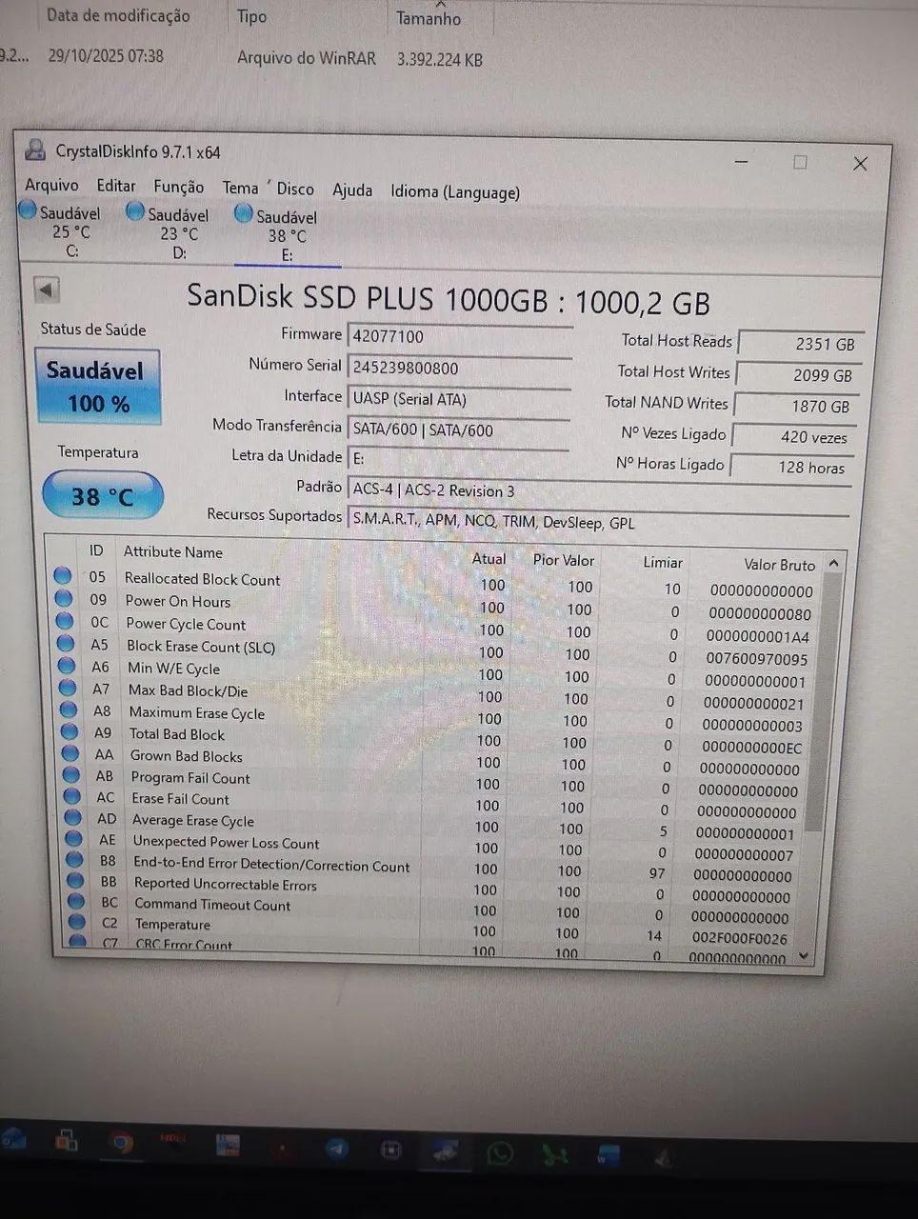
Task: Click the CrystalDiskInfo title bar application icon
Action: [x=35, y=150]
